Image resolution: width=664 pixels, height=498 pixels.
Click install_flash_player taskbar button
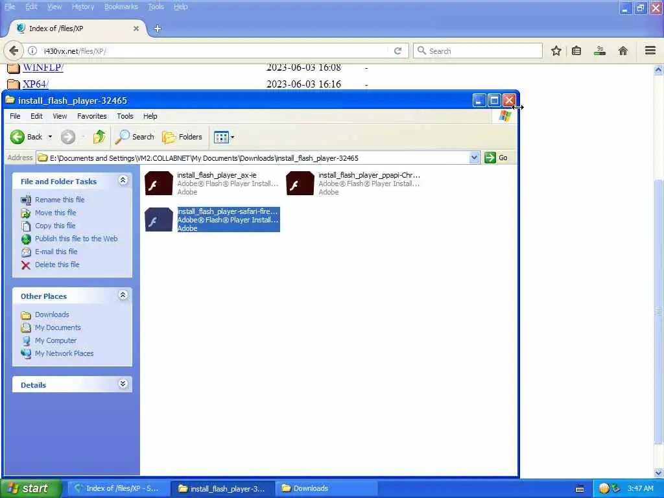tap(223, 488)
